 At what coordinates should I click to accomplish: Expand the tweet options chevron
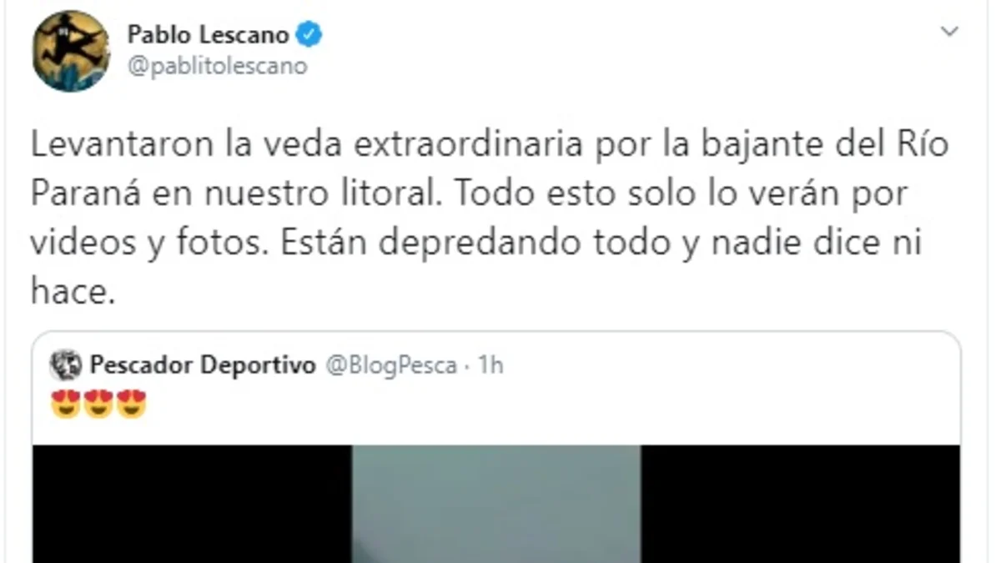949,33
